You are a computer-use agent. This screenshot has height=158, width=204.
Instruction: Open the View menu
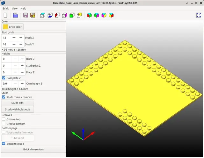pyautogui.click(x=15, y=9)
